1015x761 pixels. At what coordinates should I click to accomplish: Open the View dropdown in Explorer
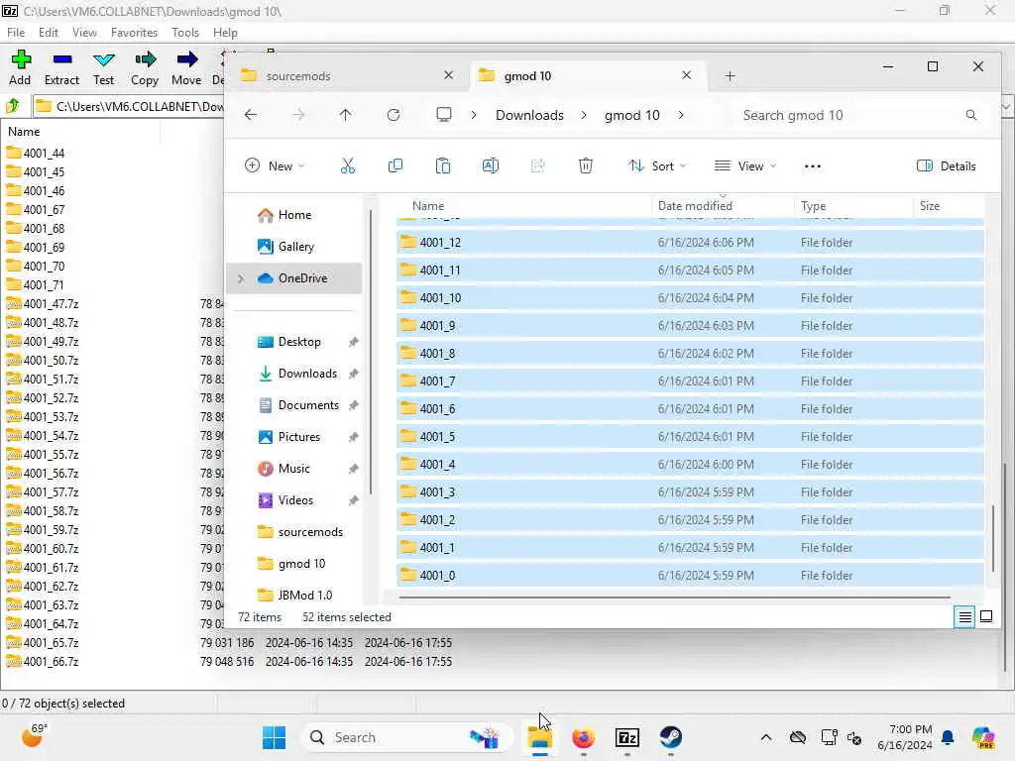click(744, 166)
